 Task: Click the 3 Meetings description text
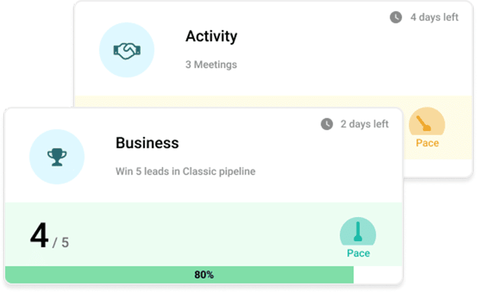click(211, 65)
